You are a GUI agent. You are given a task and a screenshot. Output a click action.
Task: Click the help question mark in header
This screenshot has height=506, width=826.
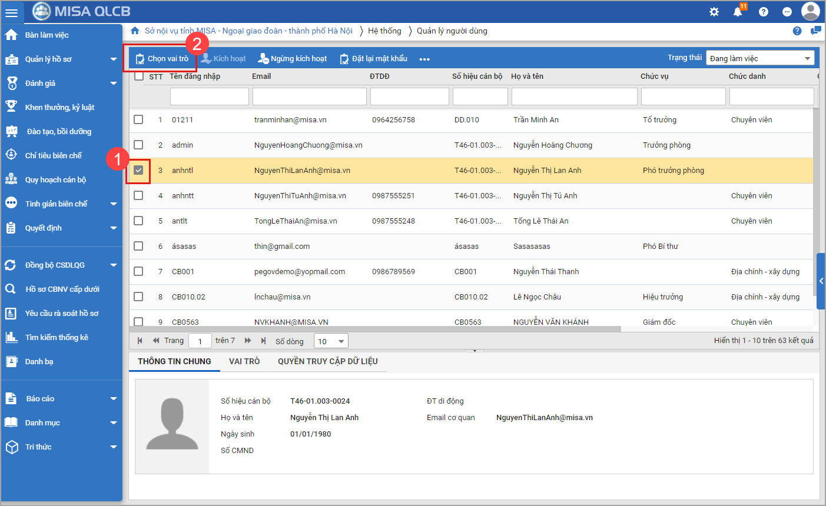point(764,12)
